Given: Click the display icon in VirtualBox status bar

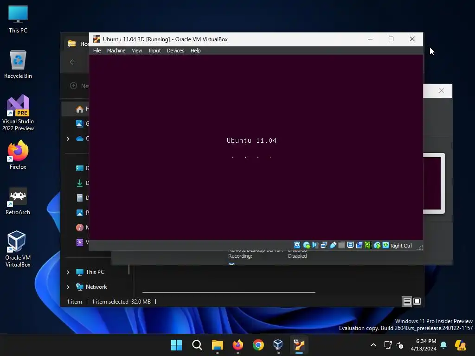Looking at the screenshot, I should coord(350,245).
